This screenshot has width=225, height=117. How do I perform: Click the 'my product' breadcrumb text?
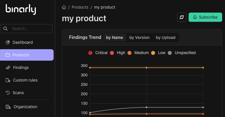tap(105, 7)
